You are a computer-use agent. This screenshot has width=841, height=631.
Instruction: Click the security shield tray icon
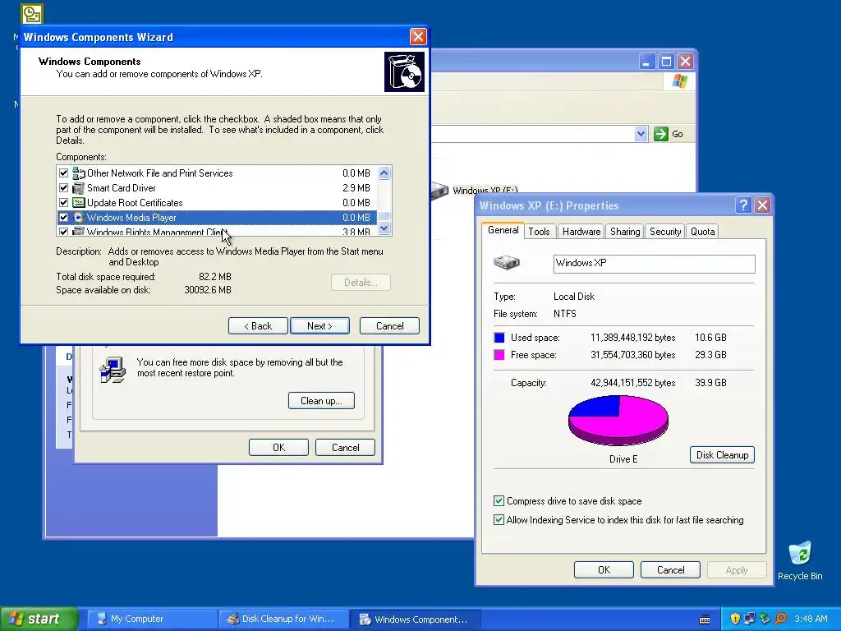pyautogui.click(x=735, y=619)
